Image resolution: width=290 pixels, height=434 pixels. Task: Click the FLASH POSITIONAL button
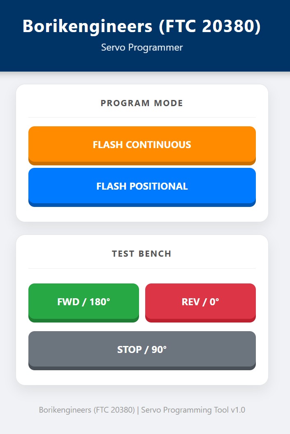click(142, 186)
